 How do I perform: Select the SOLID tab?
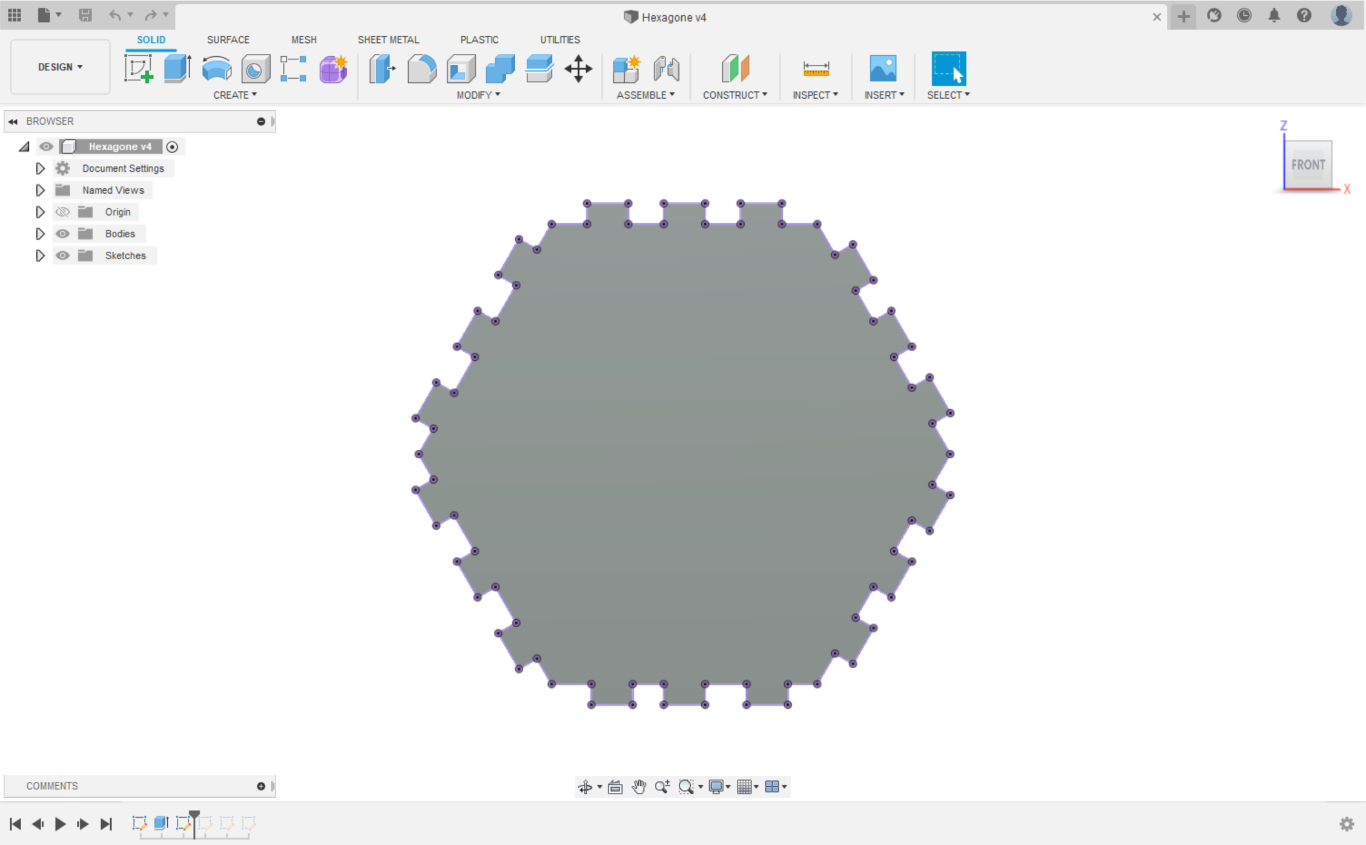[x=151, y=39]
